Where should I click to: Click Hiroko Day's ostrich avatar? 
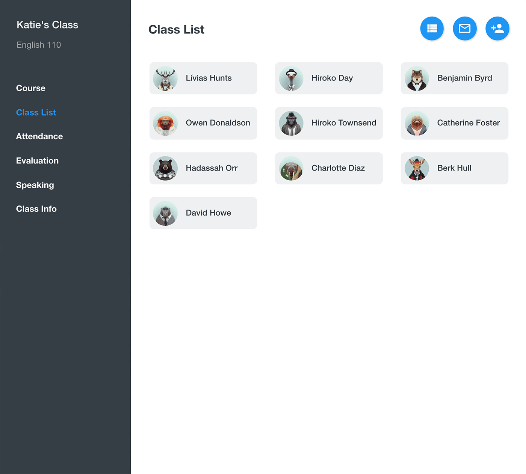[x=291, y=78]
